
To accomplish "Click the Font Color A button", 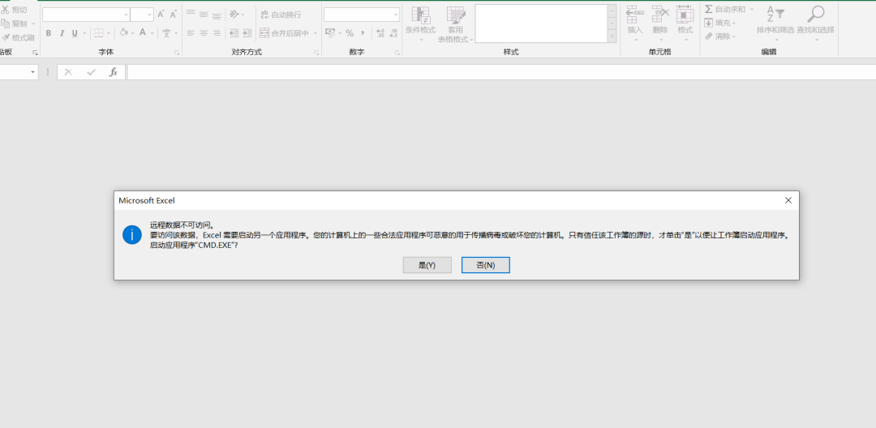I will coord(143,33).
